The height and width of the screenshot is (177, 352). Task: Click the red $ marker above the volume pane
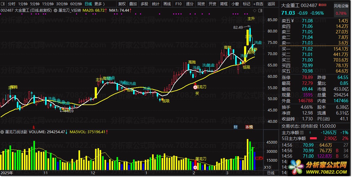click(34, 127)
